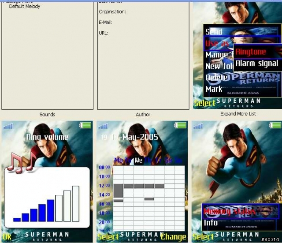
Task: Select the Manage files menu entry
Action: coord(219,55)
